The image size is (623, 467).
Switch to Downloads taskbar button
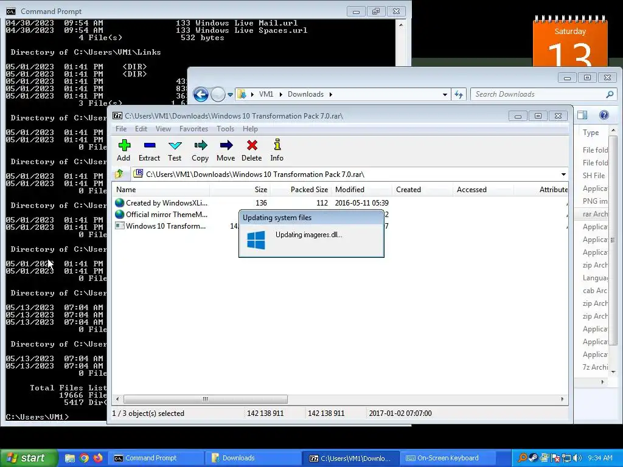click(x=253, y=458)
